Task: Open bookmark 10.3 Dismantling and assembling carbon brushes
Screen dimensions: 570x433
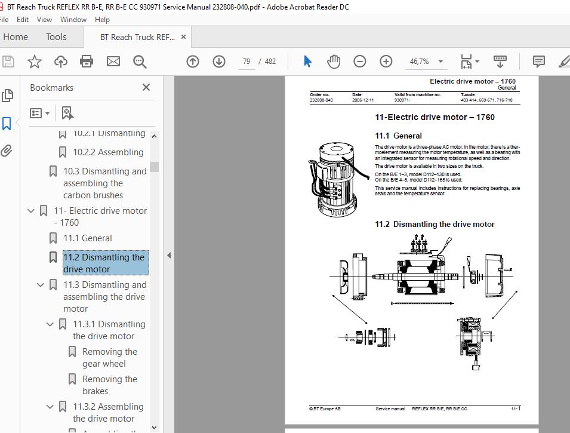Action: (104, 183)
